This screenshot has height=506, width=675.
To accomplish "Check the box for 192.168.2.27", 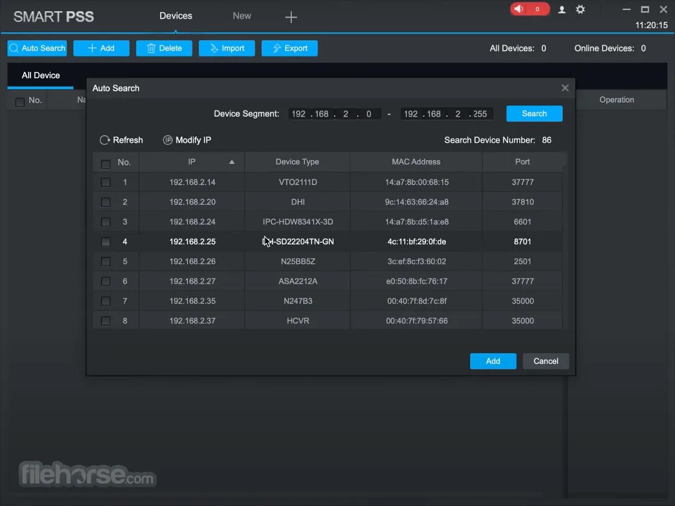I will click(x=106, y=281).
